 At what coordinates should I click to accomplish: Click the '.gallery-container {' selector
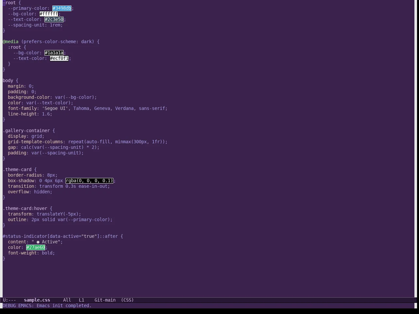(29, 131)
